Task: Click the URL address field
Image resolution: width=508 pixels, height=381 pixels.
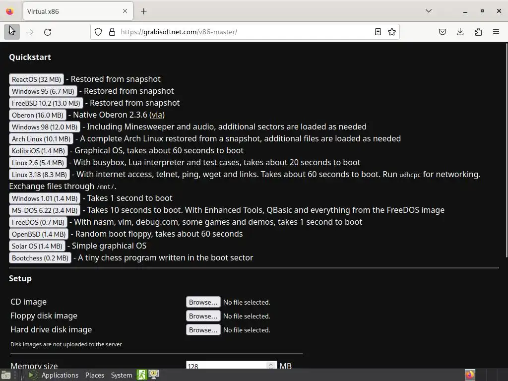Action: click(x=245, y=32)
